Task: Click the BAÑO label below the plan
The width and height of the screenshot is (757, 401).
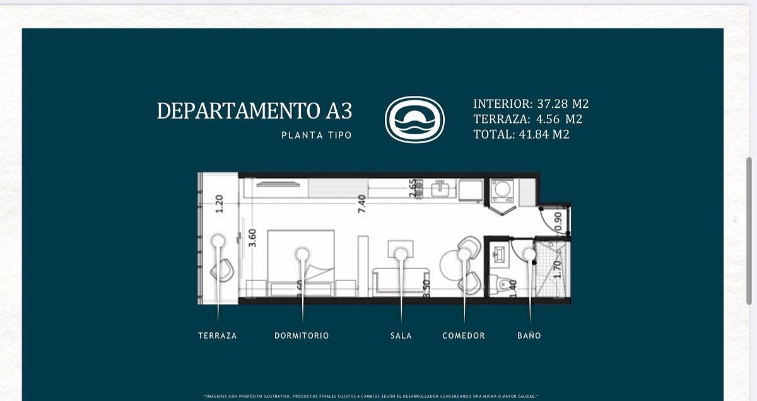Action: [529, 336]
